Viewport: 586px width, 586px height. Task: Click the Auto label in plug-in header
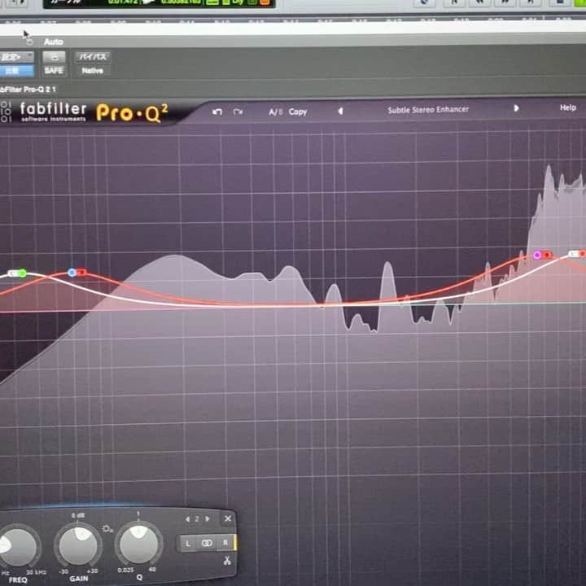tap(53, 42)
